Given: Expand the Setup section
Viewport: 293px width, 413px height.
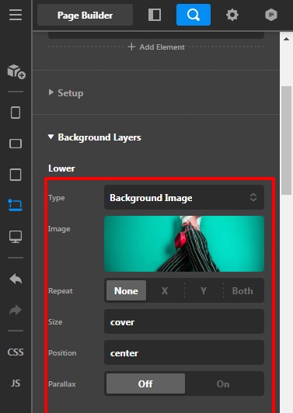Looking at the screenshot, I should pos(66,93).
